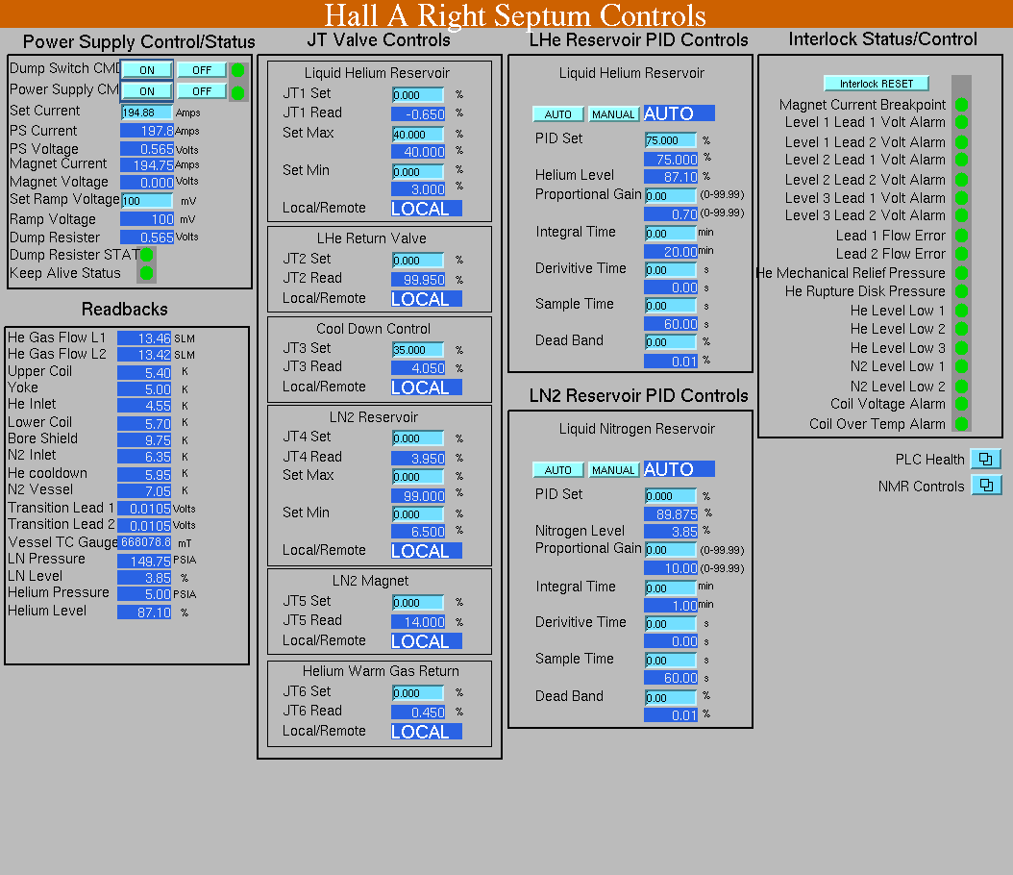
Task: Click the JT1 Set Min input field
Action: click(x=418, y=172)
